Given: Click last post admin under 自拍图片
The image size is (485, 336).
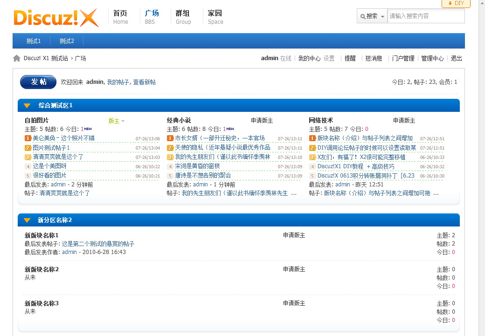Looking at the screenshot, I should [x=58, y=185].
